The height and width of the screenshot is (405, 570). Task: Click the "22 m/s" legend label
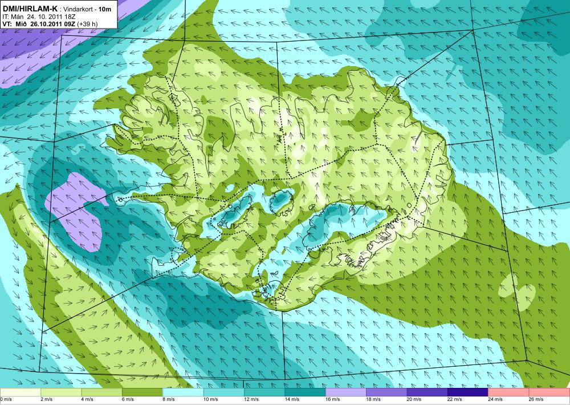click(x=455, y=399)
